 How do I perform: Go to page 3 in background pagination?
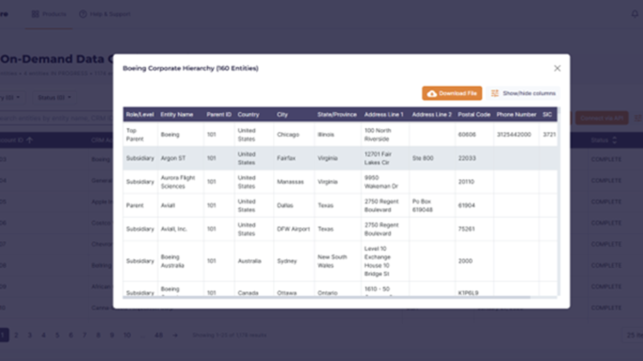30,335
